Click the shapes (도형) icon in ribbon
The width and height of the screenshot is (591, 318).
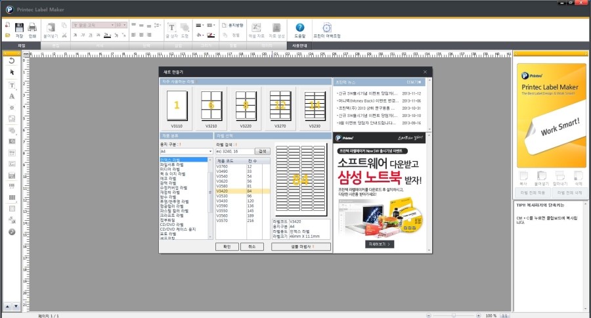tap(185, 28)
